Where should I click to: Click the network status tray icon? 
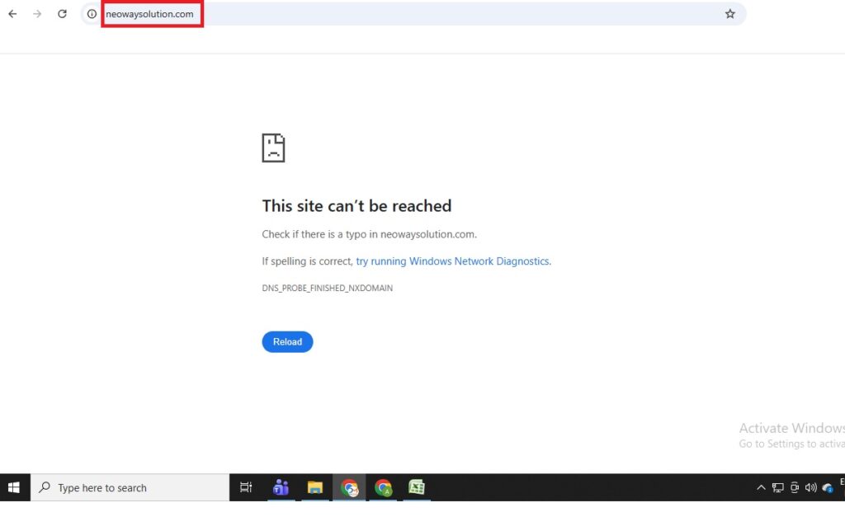tap(777, 487)
